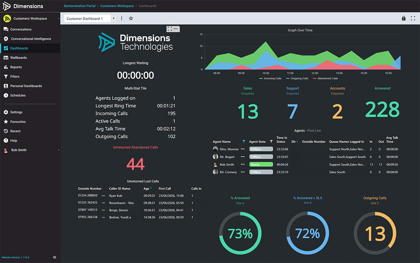Select the Dashboards grid icon
The height and width of the screenshot is (263, 420).
coord(6,48)
